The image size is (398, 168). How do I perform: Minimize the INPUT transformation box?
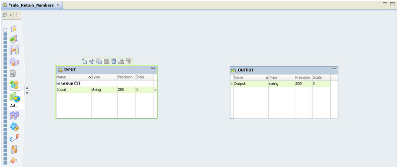tap(153, 68)
